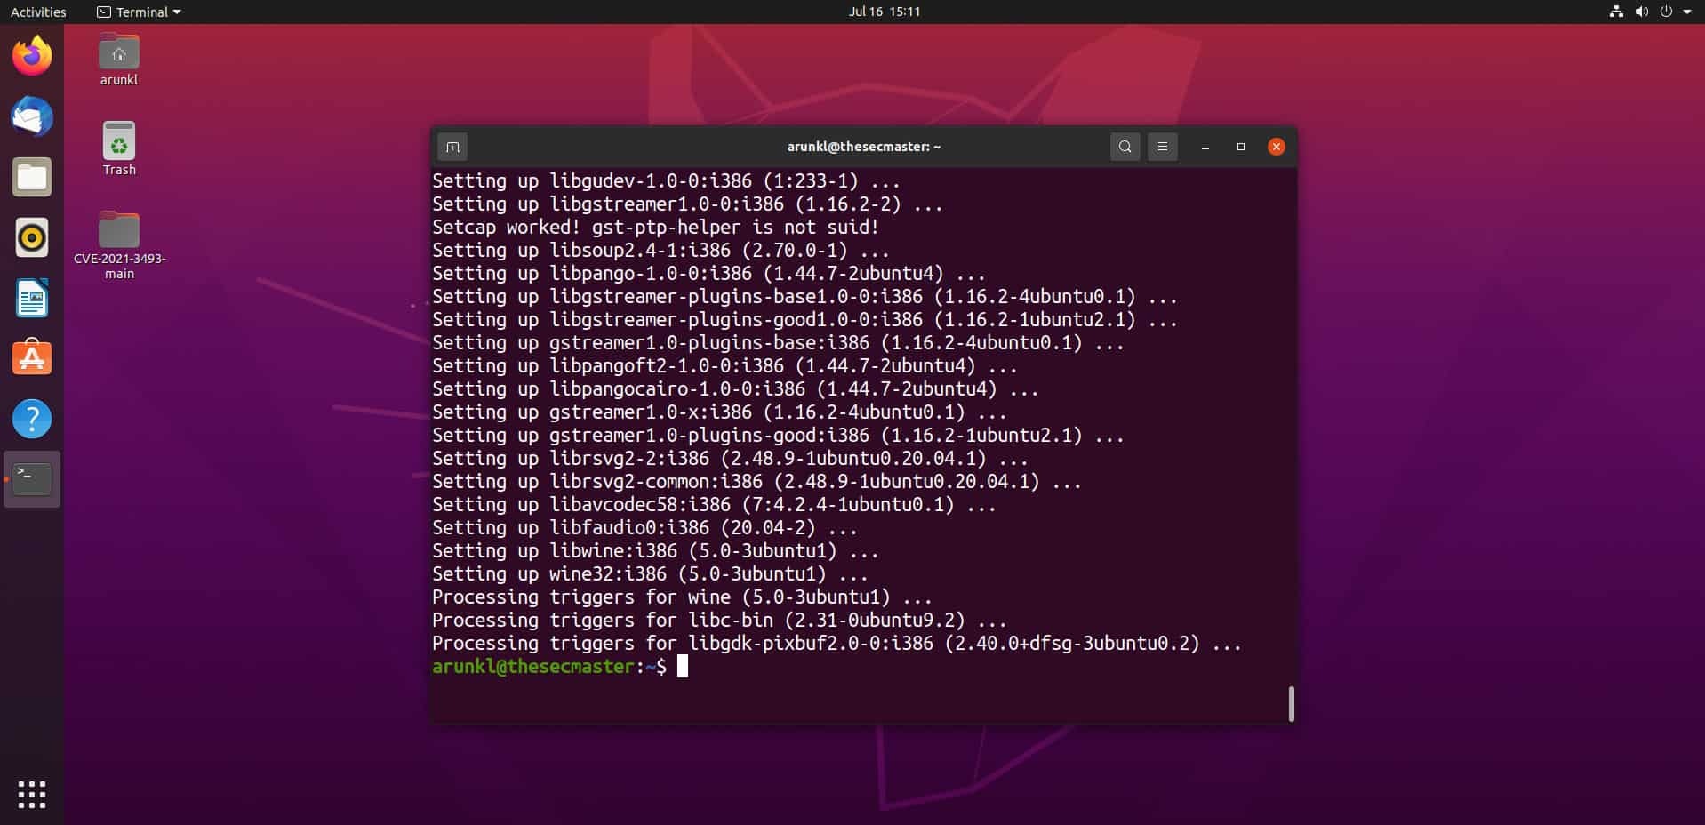
Task: Maximize the terminal window
Action: [x=1241, y=147]
